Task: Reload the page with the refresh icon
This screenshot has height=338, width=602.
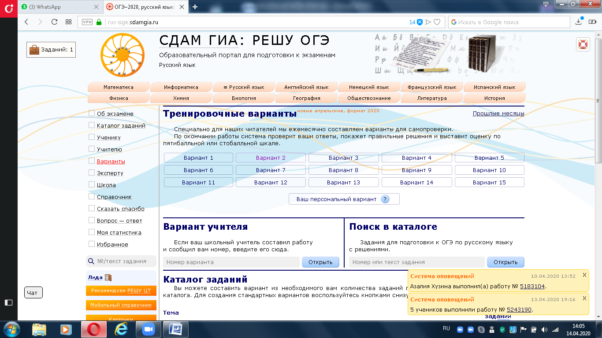Action: [54, 22]
